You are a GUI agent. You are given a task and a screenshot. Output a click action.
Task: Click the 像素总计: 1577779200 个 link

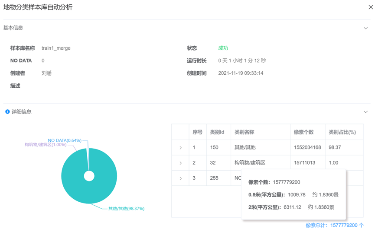tap(335, 226)
